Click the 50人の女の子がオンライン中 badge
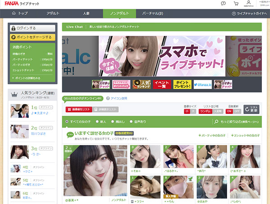270x204 pixels. [83, 99]
